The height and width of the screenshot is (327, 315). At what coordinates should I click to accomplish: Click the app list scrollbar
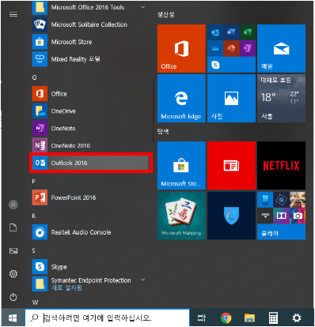coord(154,112)
